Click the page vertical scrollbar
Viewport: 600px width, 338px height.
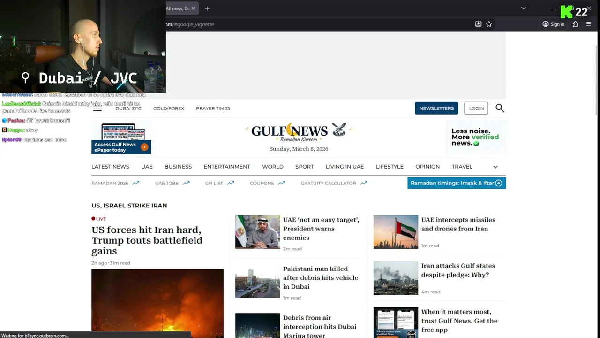tap(597, 80)
